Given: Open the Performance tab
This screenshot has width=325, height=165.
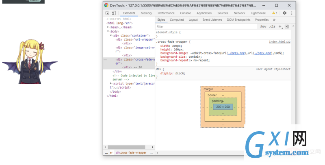Looking at the screenshot, I should pos(166,13).
